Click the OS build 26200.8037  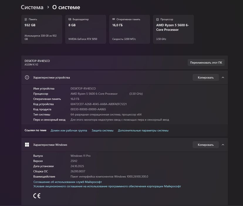pos(78,171)
